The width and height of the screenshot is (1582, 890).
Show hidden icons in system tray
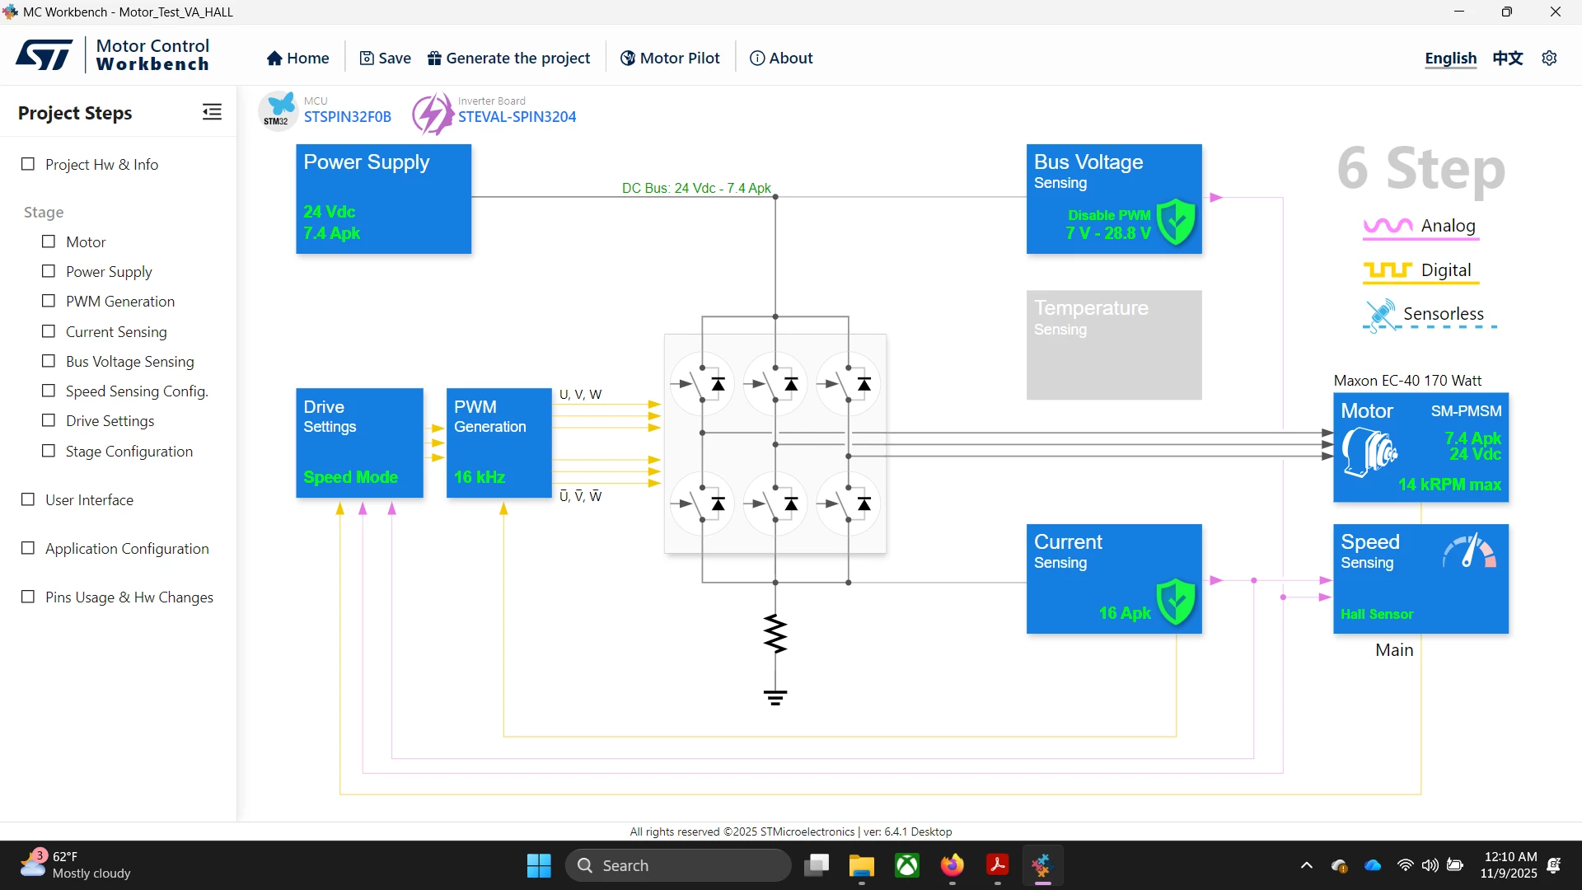click(x=1306, y=865)
